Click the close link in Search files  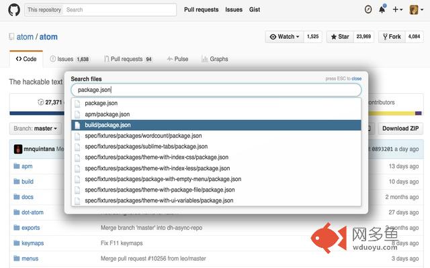coord(356,79)
